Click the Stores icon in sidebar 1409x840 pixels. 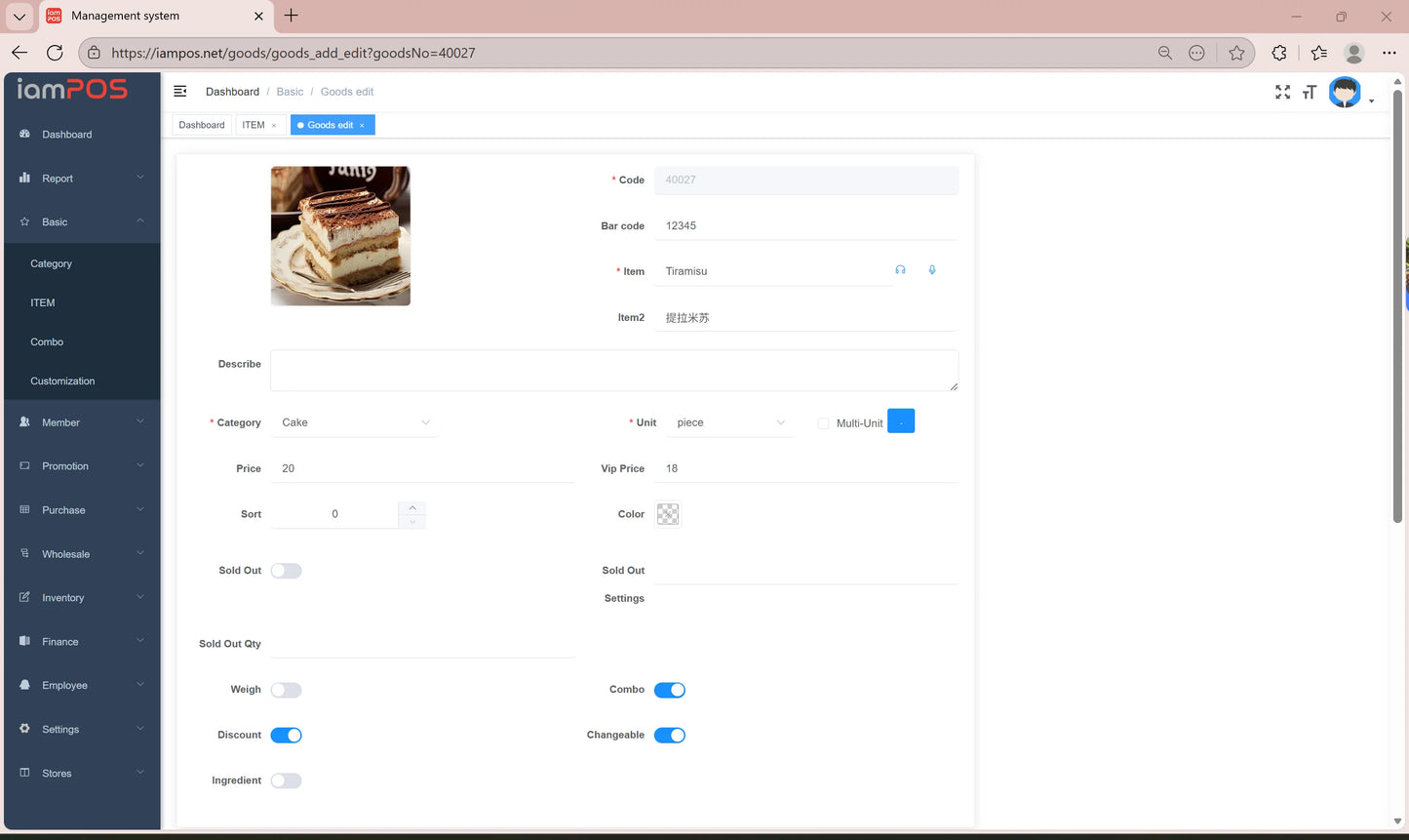click(x=24, y=773)
